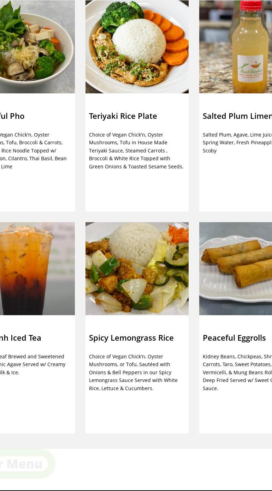The width and height of the screenshot is (272, 491).
Task: Click the Iced Tea heading
Action: [x=20, y=338]
